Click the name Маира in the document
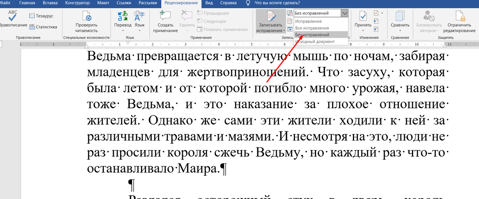The height and width of the screenshot is (199, 479). click(x=198, y=168)
